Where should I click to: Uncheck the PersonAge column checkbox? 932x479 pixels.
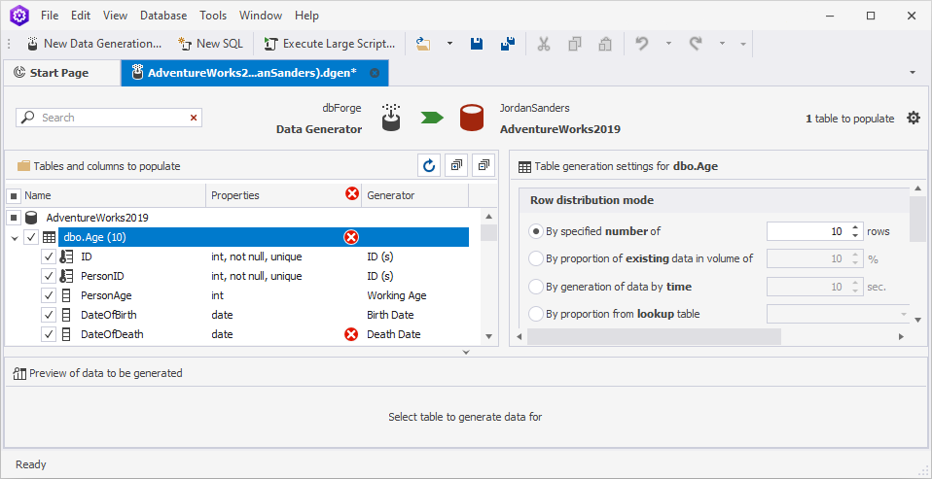click(x=49, y=295)
